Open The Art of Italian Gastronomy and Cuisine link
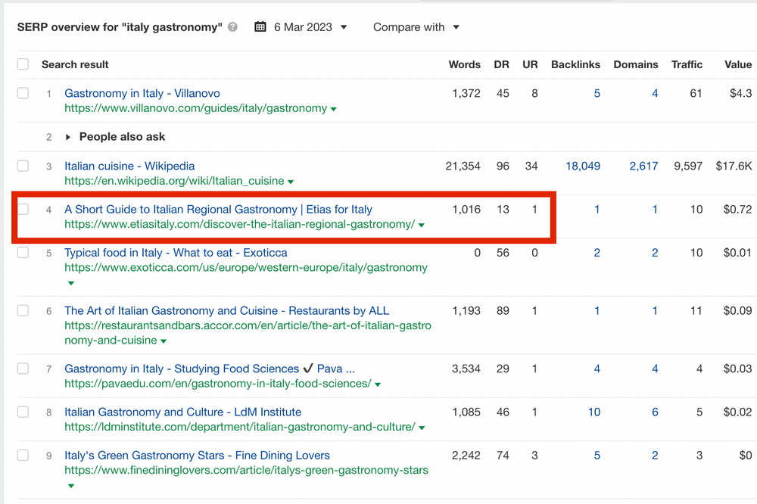Screen dimensions: 757x504 pos(226,310)
